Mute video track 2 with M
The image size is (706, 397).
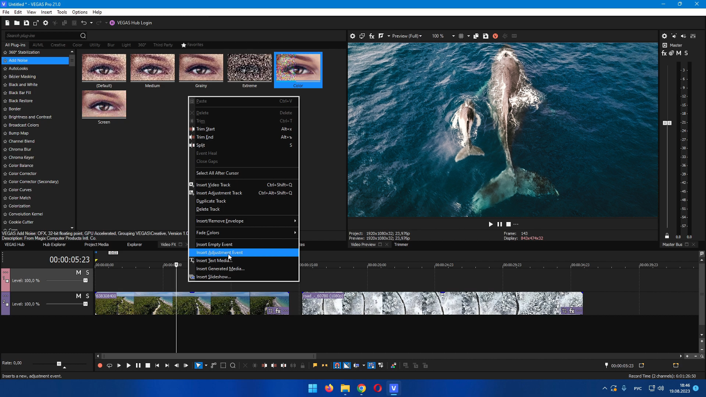[79, 296]
